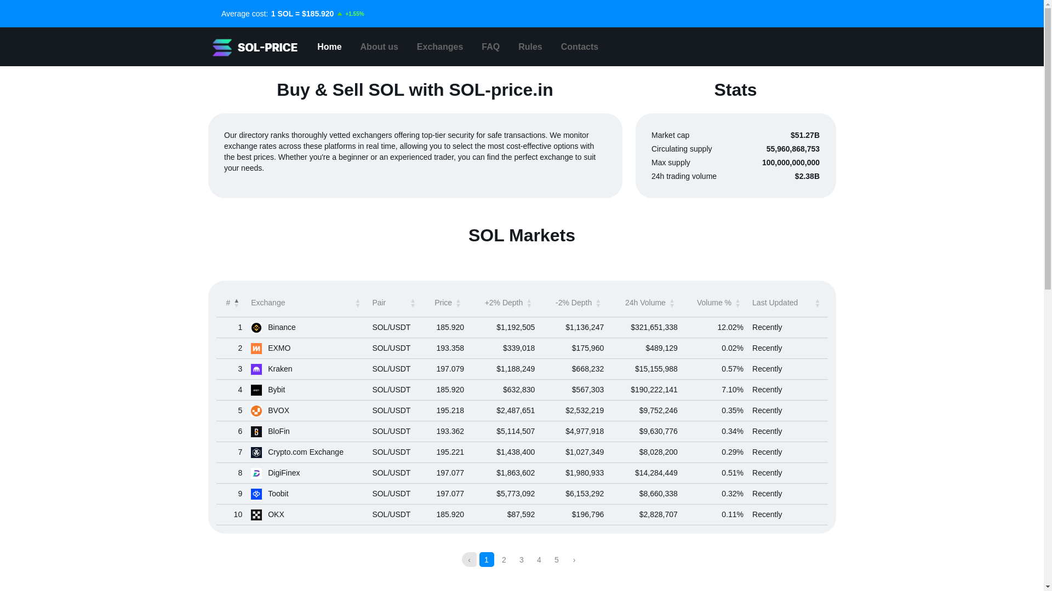Click the Binance exchange logo icon
The image size is (1052, 591).
pos(256,328)
